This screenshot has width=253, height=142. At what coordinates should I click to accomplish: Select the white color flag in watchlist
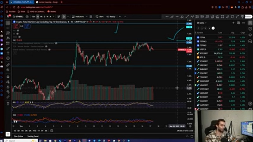213,28
